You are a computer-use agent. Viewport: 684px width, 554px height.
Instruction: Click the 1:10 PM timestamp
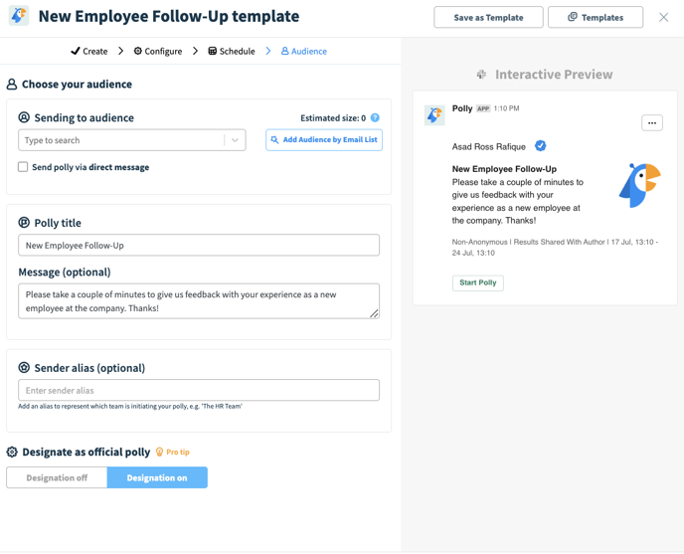coord(506,108)
